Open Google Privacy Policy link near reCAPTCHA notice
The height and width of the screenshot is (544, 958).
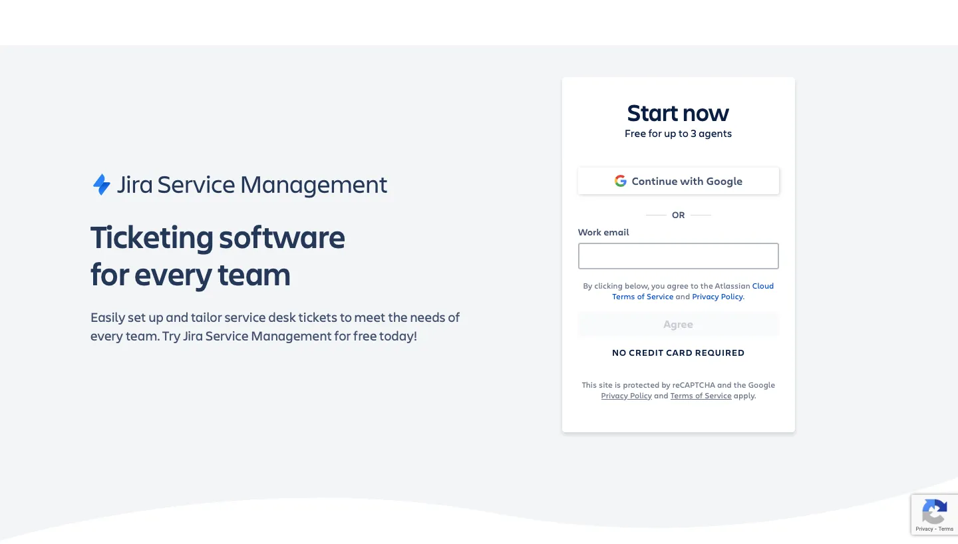click(x=626, y=396)
